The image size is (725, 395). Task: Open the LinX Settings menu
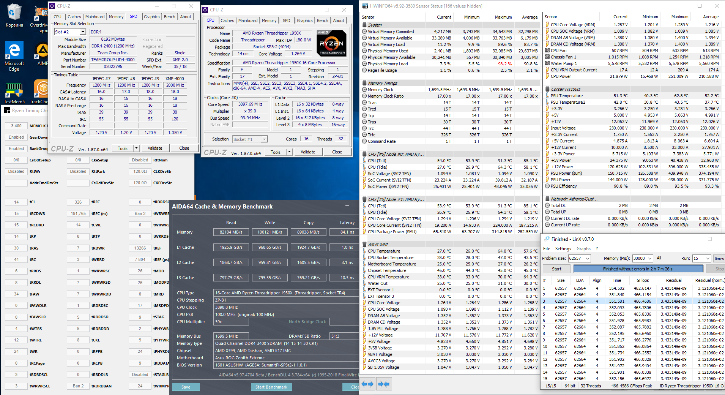point(563,248)
